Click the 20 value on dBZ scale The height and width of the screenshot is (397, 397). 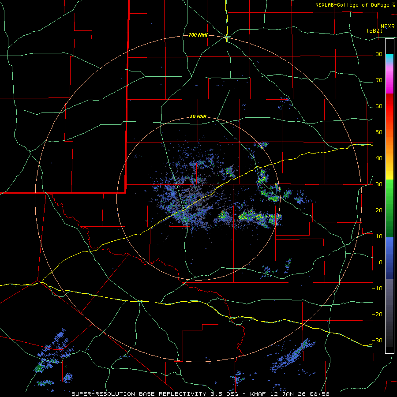pos(379,210)
